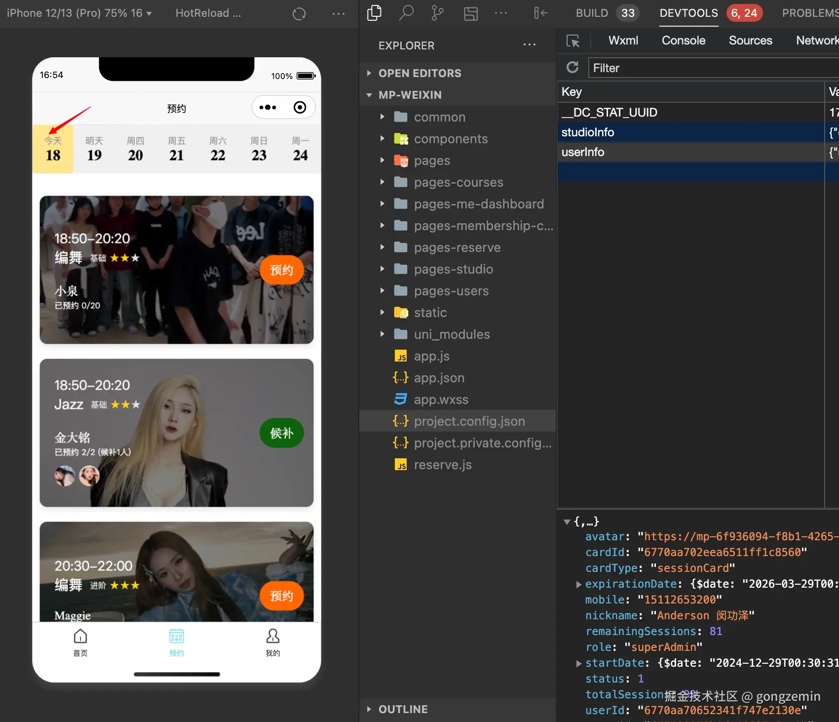The height and width of the screenshot is (722, 839).
Task: Open the source control branch icon
Action: coord(437,13)
